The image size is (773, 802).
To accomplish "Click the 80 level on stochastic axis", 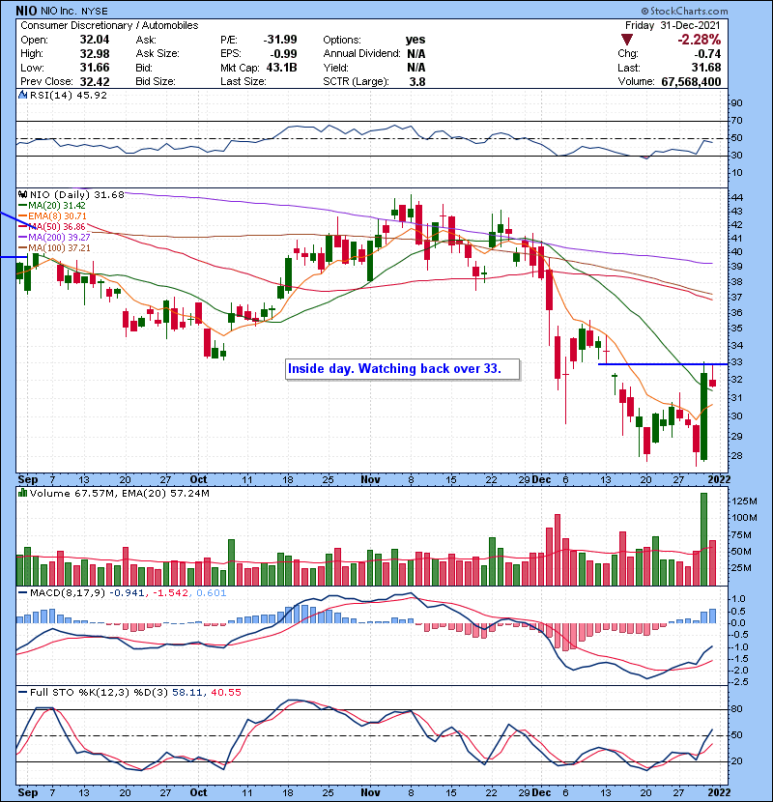I will tap(736, 709).
